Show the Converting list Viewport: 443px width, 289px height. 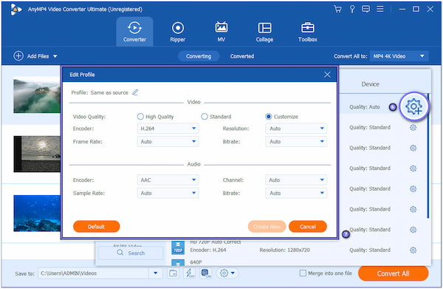199,56
